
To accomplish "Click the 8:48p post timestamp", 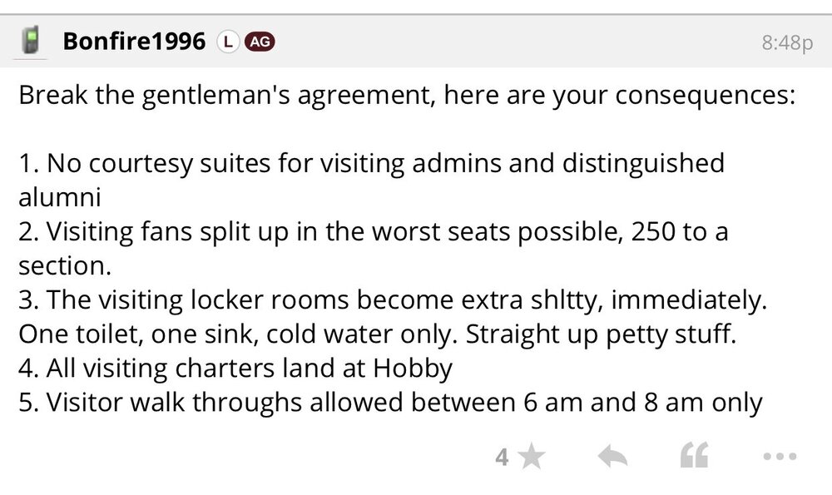I will tap(786, 42).
